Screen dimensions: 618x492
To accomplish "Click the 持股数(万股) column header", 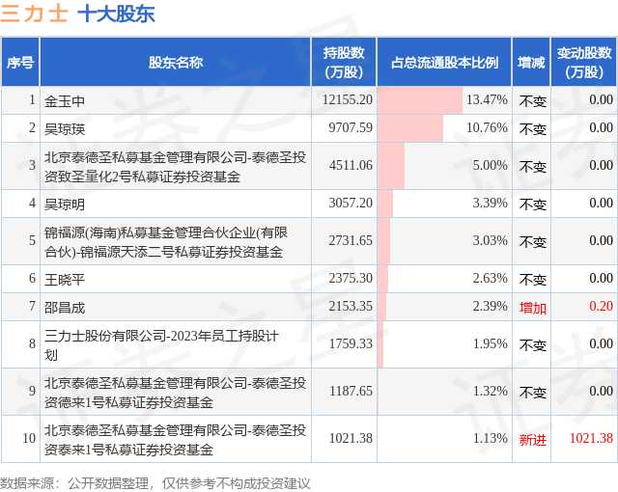I will 344,62.
